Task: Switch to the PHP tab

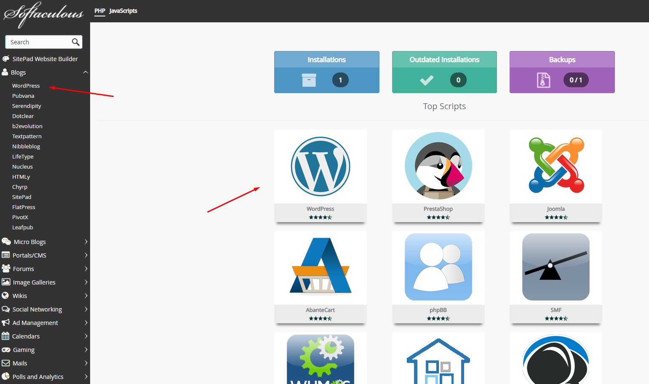Action: (x=100, y=11)
